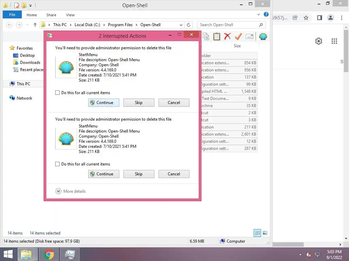Check second 'Do this for all current items'
The width and height of the screenshot is (349, 261).
point(57,164)
